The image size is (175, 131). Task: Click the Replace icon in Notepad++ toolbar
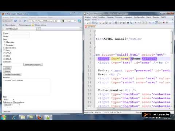(131, 23)
